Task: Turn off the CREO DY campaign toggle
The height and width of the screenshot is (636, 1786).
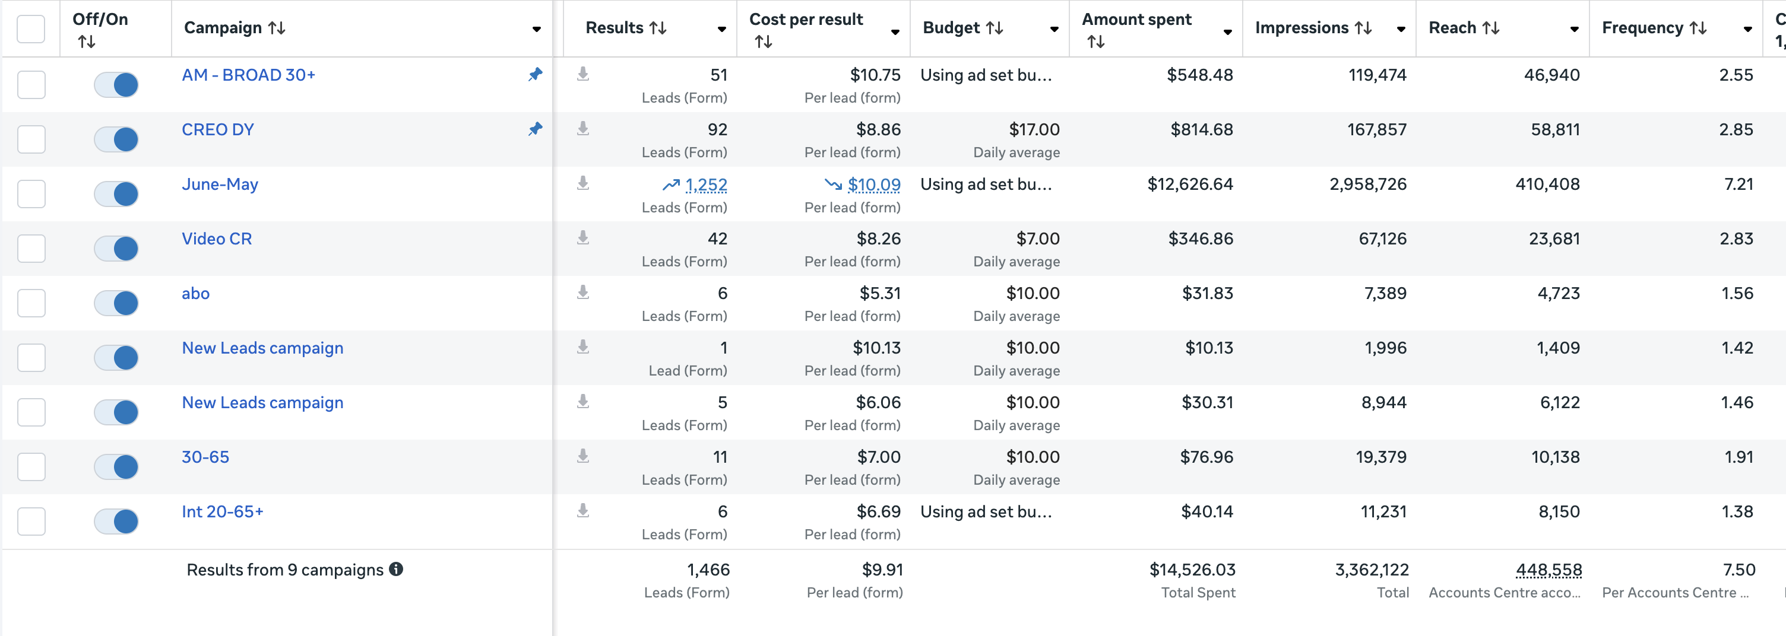Action: coord(116,139)
